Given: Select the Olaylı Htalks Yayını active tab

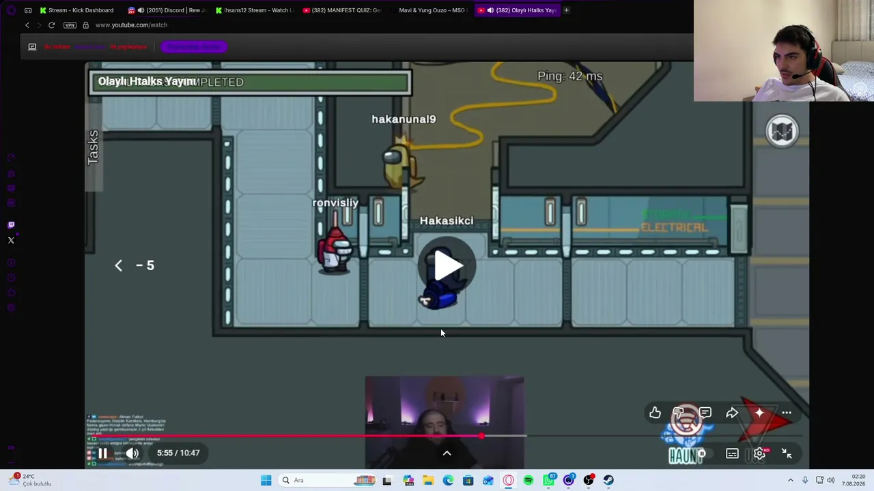Looking at the screenshot, I should [x=517, y=10].
